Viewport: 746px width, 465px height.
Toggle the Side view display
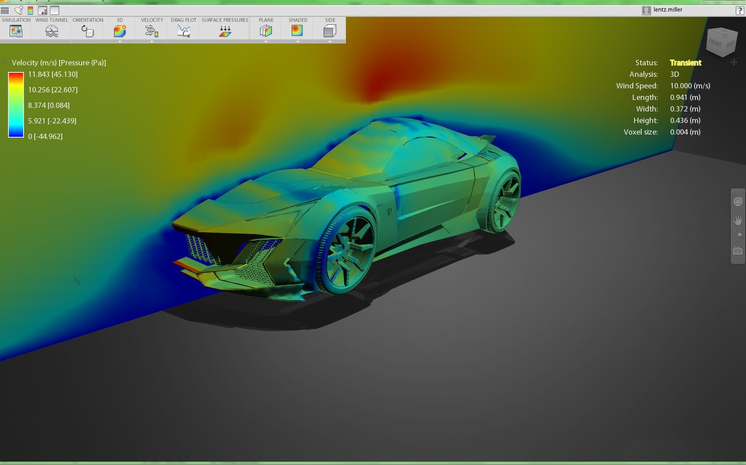click(x=329, y=30)
